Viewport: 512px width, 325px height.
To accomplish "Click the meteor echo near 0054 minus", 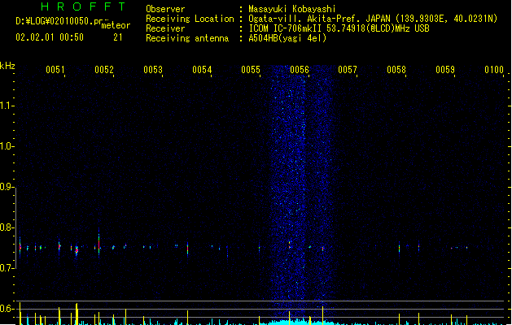I will coord(187,249).
